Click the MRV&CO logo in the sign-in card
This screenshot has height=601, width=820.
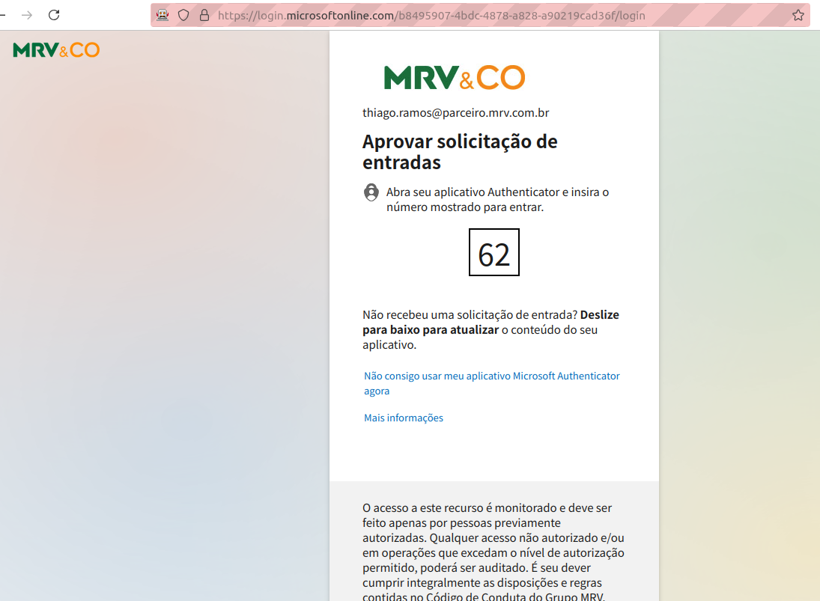tap(455, 77)
